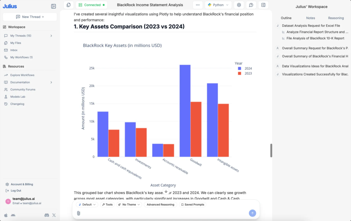Viewport: 351px width, 221px height.
Task: Toggle Advanced Reasoning mode
Action: [x=160, y=205]
